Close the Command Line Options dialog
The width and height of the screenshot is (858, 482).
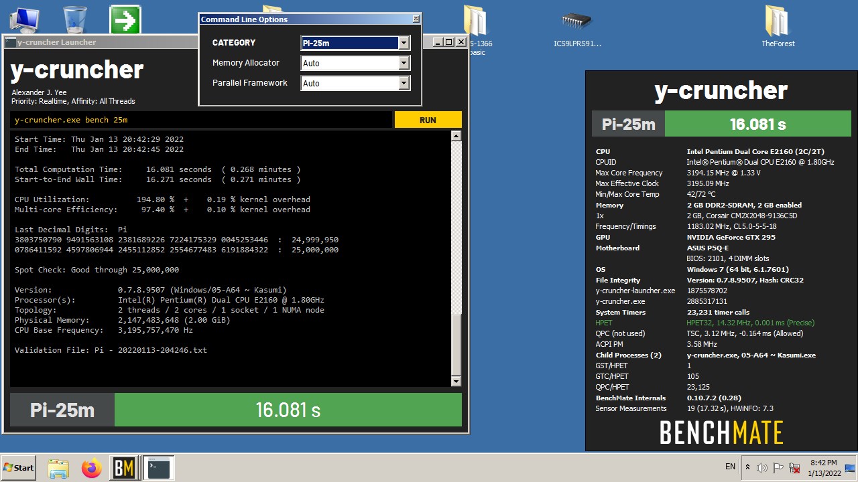[416, 19]
